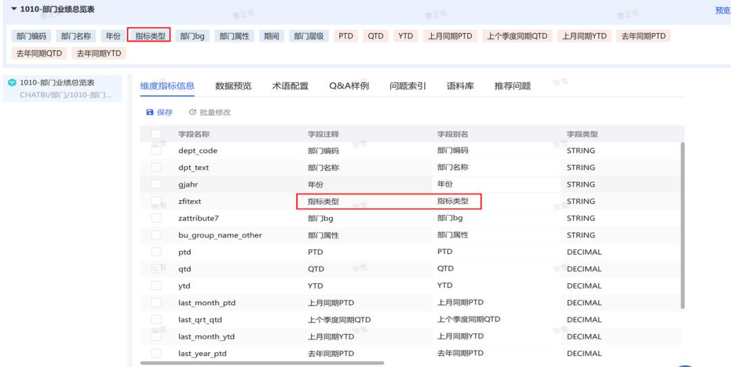Image resolution: width=731 pixels, height=367 pixels.
Task: Select the 指标类型 field tag
Action: coord(150,36)
